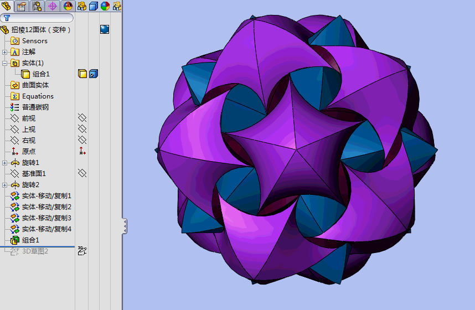This screenshot has height=310, width=475.
Task: Select the Equations folder
Action: [x=38, y=96]
